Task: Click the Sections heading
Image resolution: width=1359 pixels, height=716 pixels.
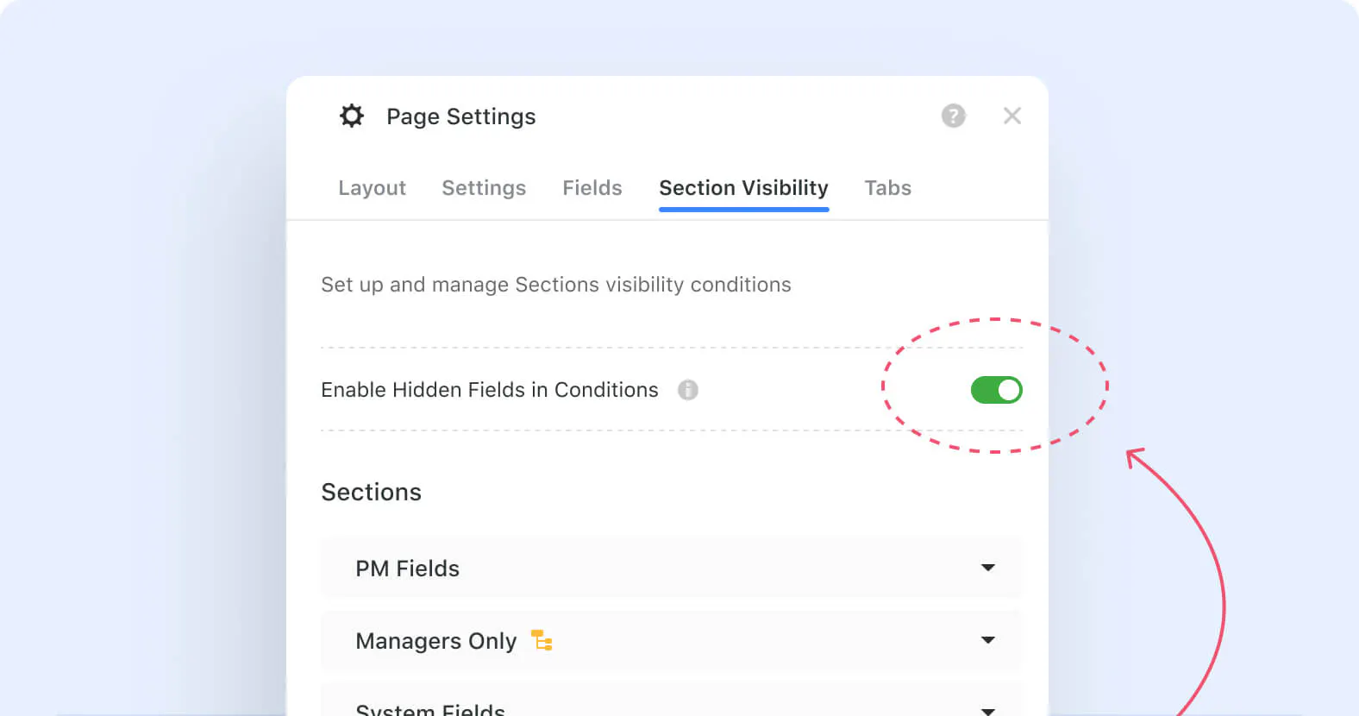Action: (371, 492)
